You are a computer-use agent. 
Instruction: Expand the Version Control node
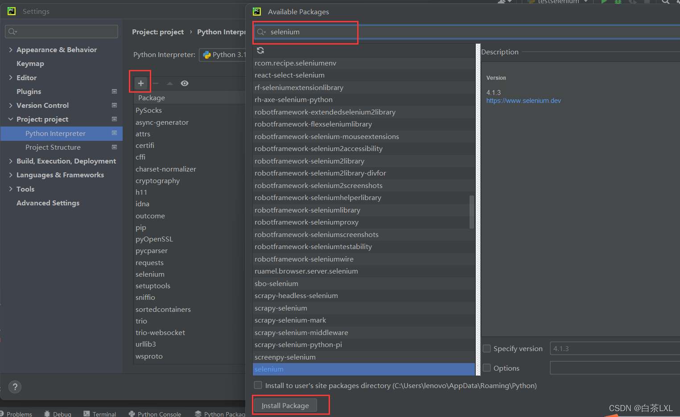(11, 105)
